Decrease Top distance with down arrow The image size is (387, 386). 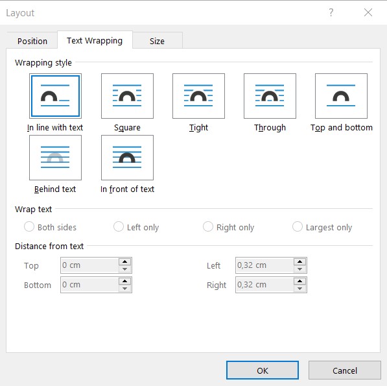click(x=125, y=269)
